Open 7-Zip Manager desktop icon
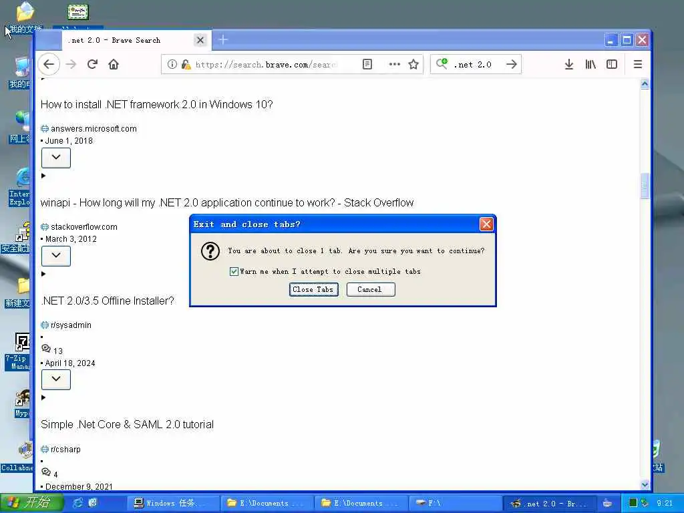The height and width of the screenshot is (513, 684). pos(18,351)
